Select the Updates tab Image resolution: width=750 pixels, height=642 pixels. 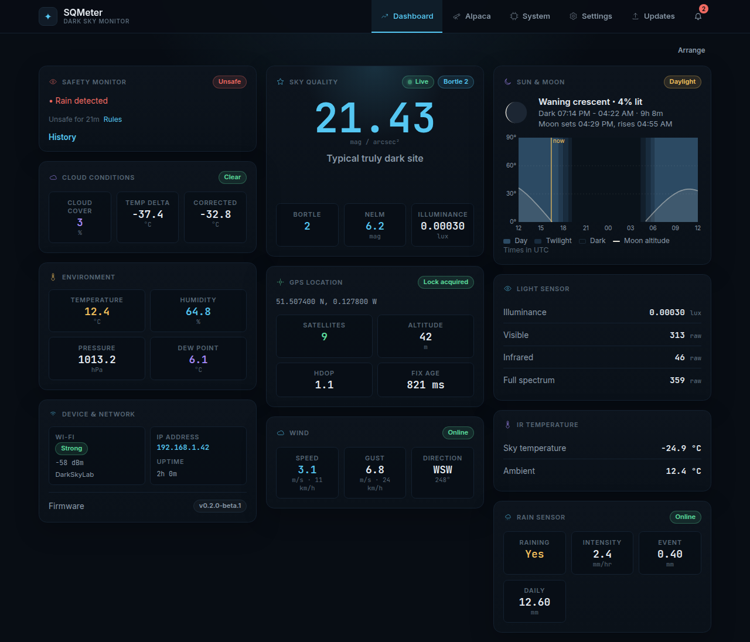(653, 16)
